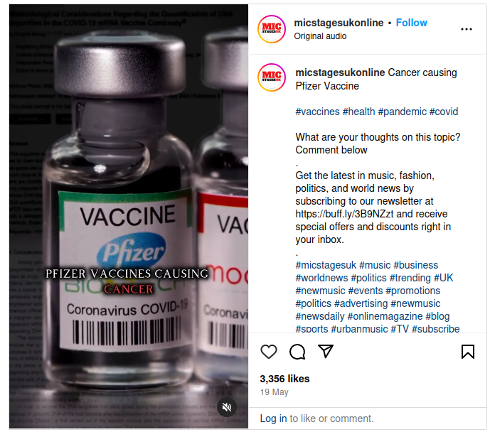
Task: Open micstagesukonline username in header
Action: click(x=339, y=23)
